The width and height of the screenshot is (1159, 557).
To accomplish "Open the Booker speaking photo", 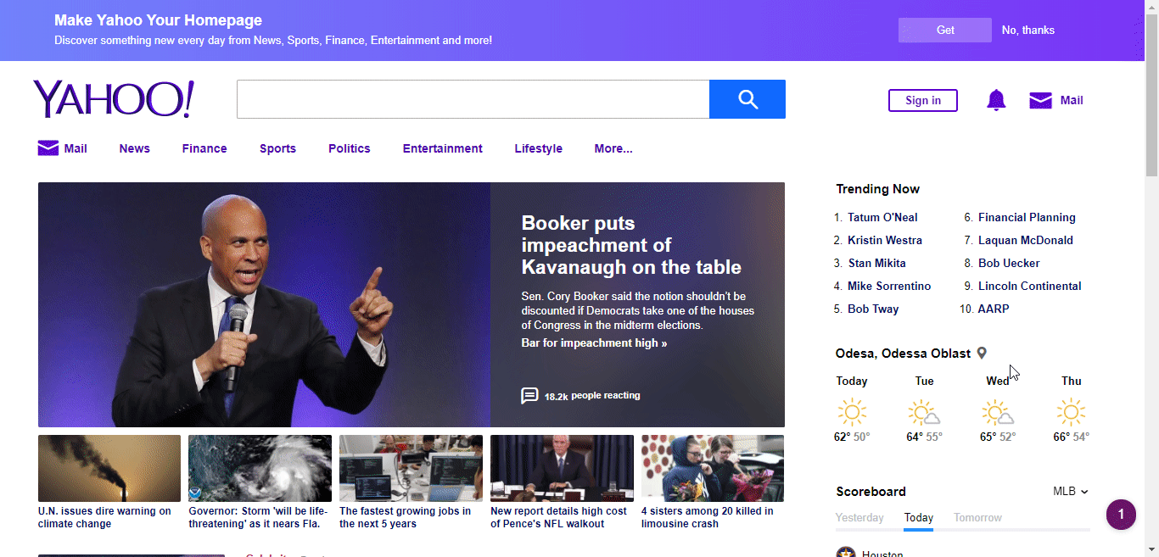I will [264, 304].
